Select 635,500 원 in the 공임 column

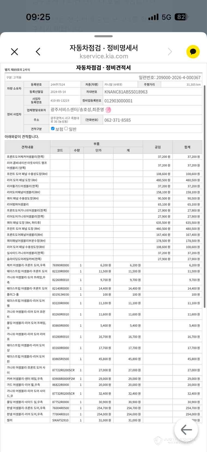point(163,223)
